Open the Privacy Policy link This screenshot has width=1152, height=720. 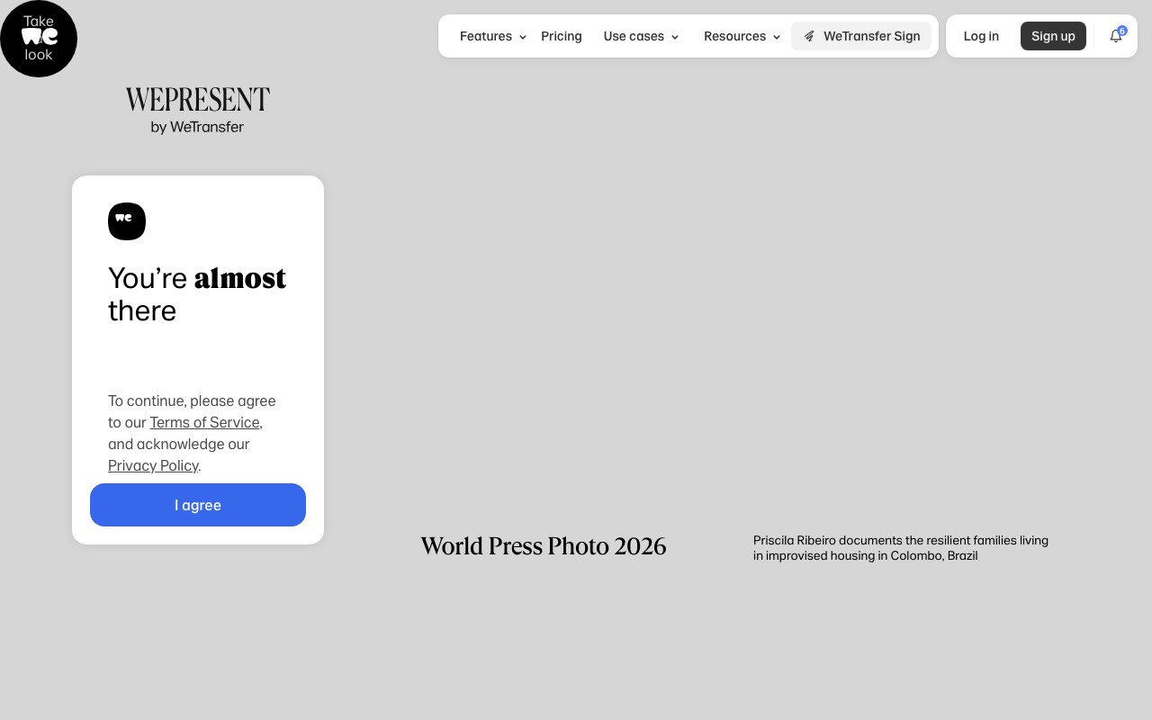(153, 465)
